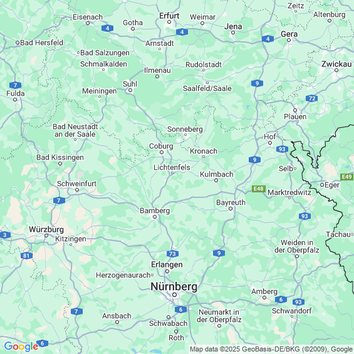Click the A72 highway shield near Plauen

[312, 98]
